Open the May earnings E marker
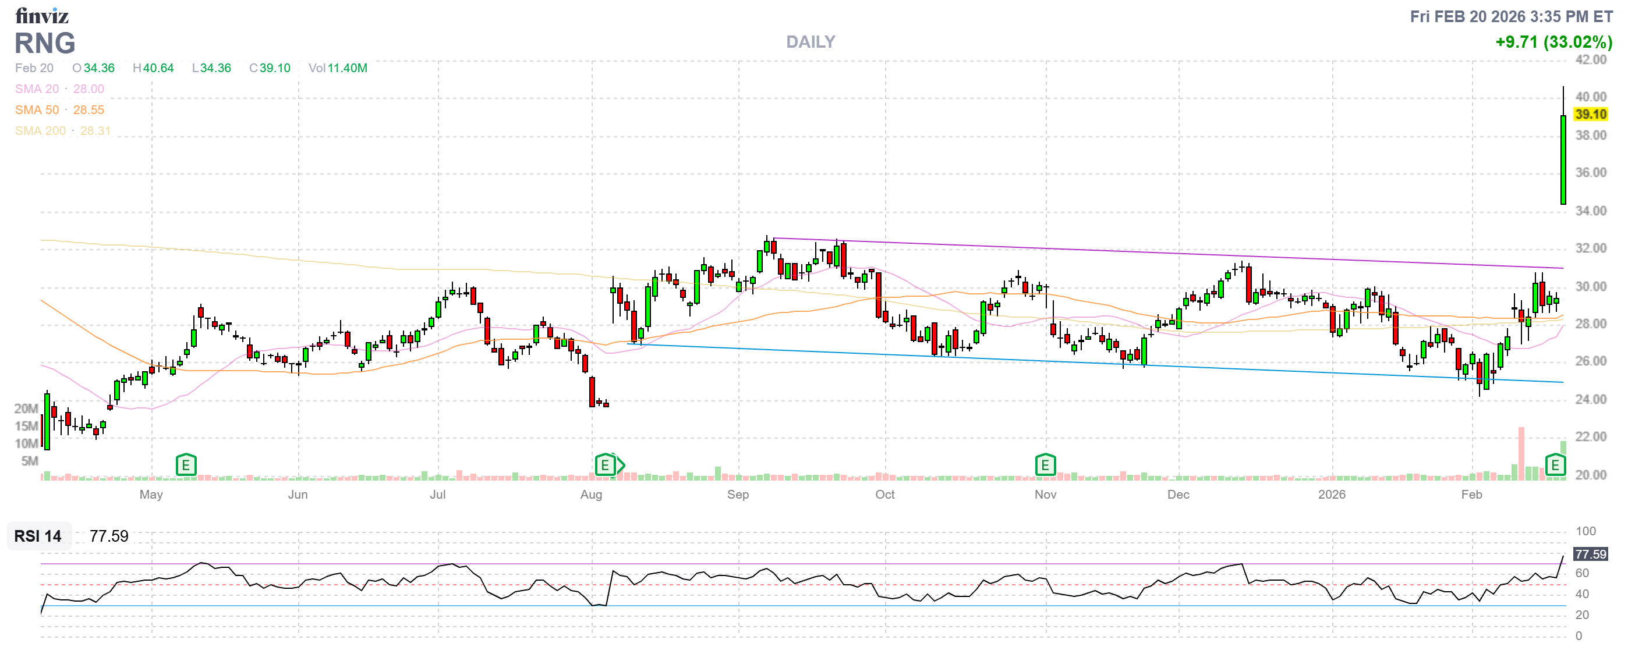Screen dimensions: 1628x654 tap(186, 465)
